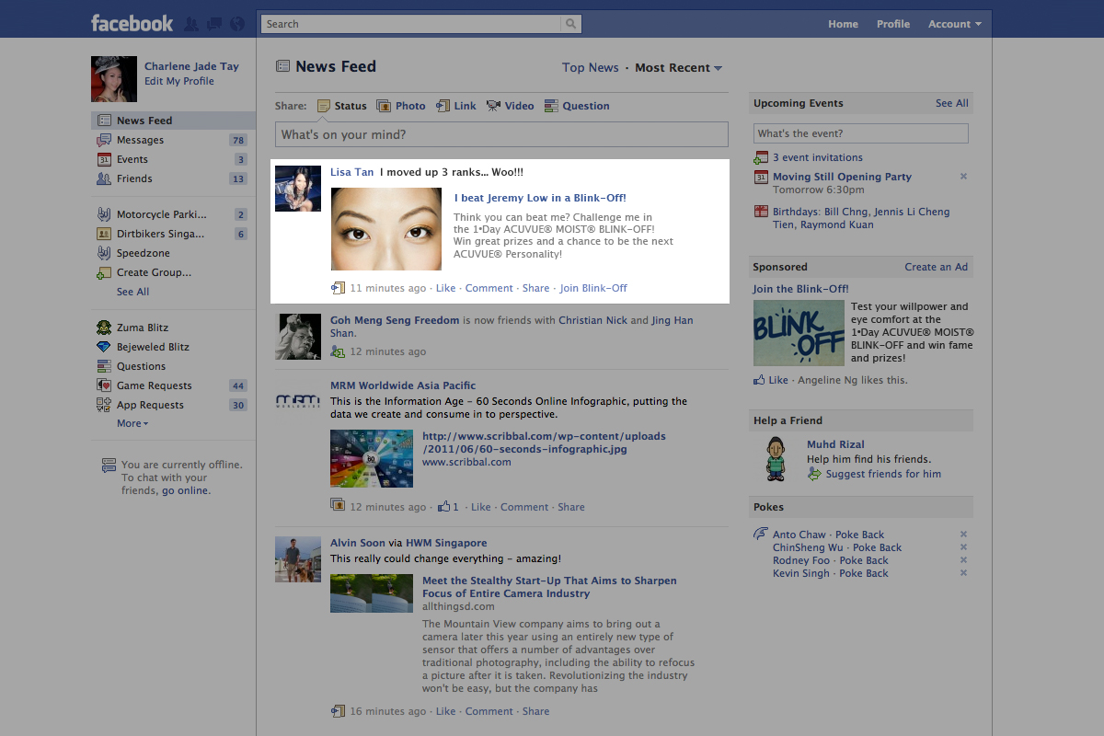Switch to Top News
Viewport: 1104px width, 736px height.
coord(590,67)
